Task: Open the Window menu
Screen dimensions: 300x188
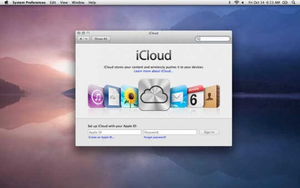Action: (x=78, y=3)
